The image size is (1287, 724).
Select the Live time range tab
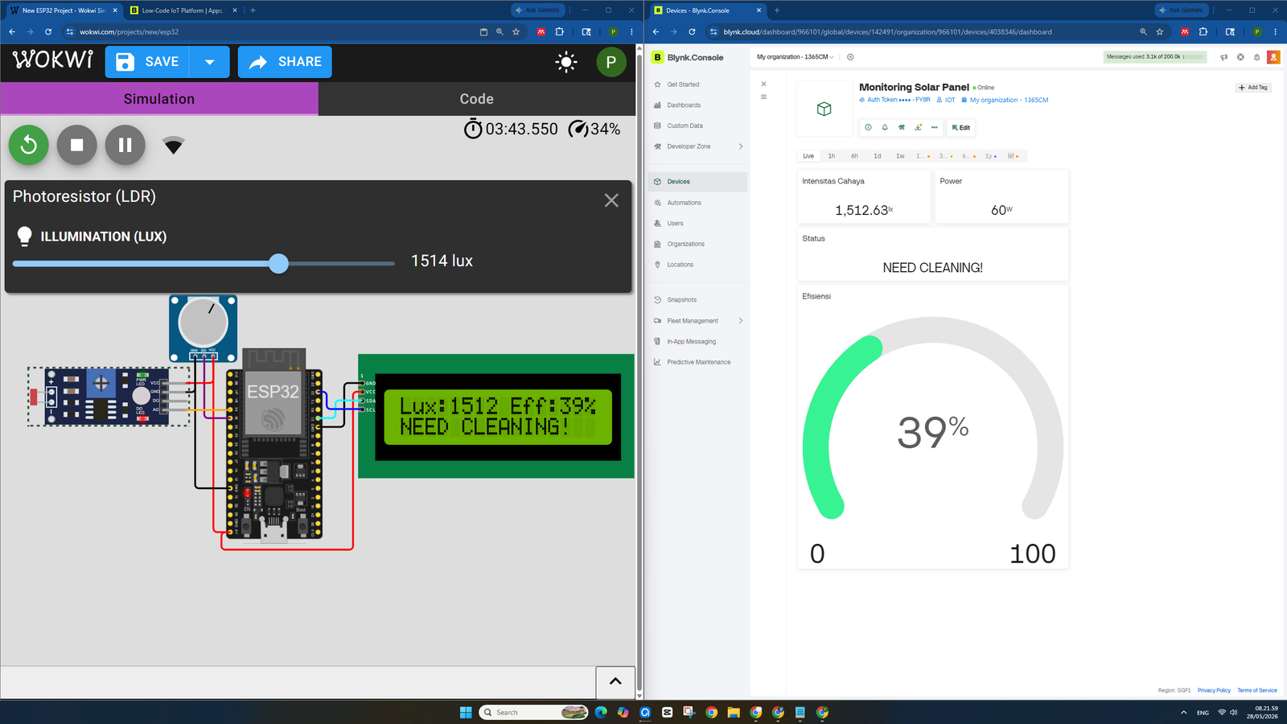click(x=808, y=156)
